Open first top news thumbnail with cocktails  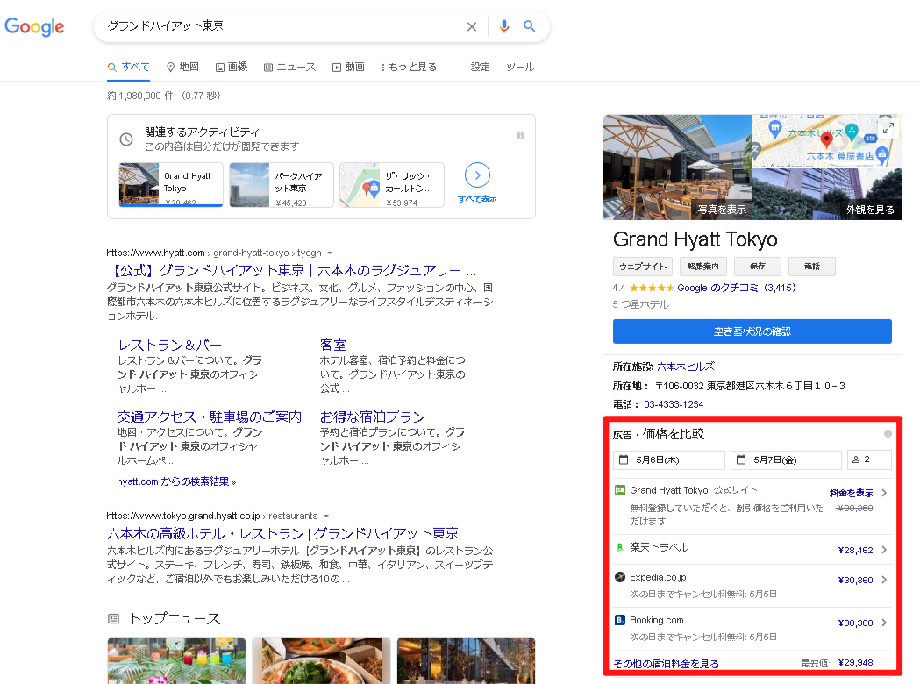coord(176,660)
